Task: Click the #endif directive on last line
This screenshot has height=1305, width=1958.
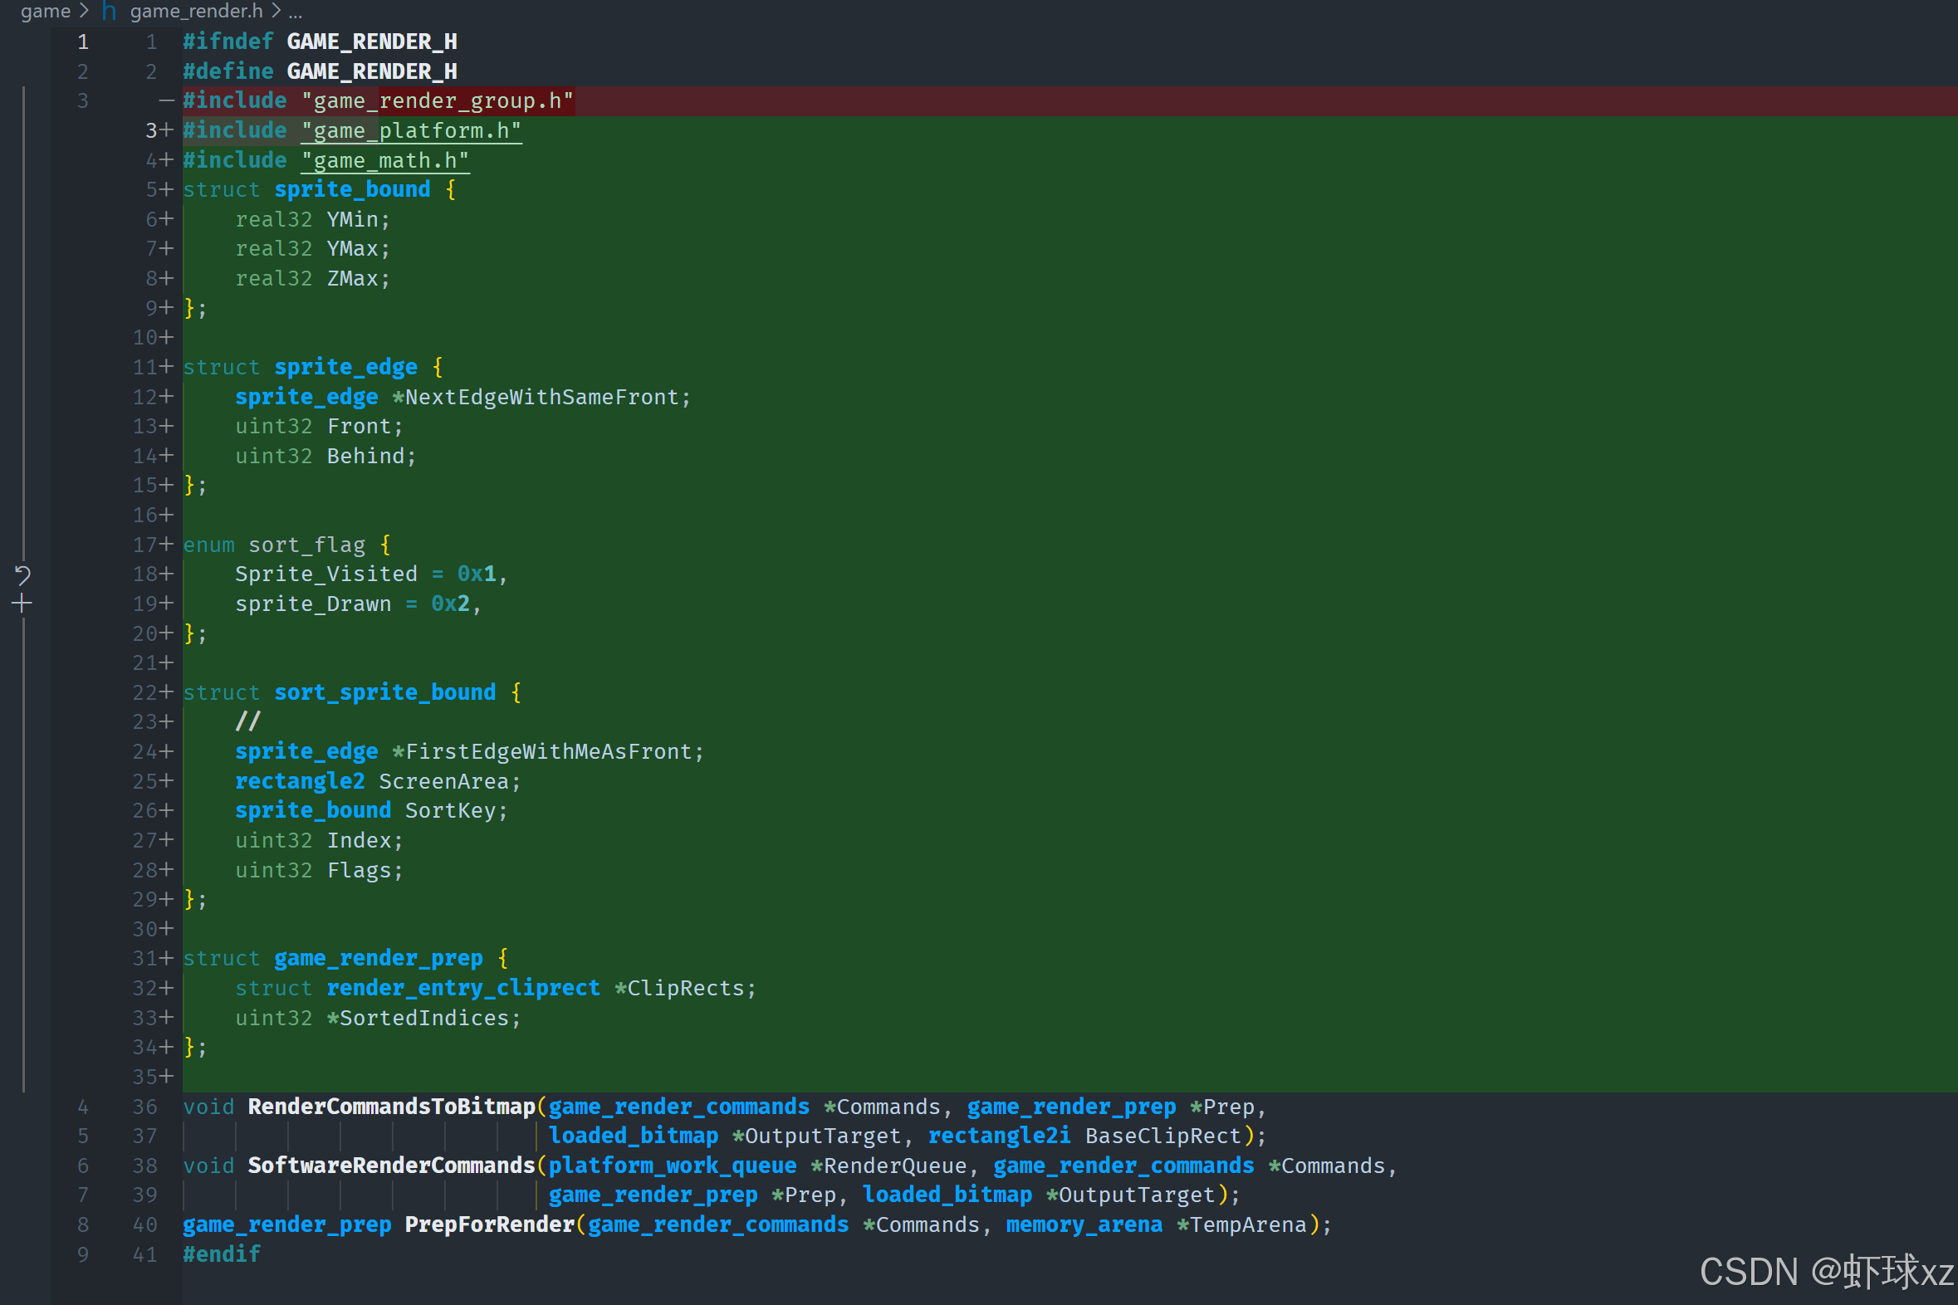Action: [222, 1254]
